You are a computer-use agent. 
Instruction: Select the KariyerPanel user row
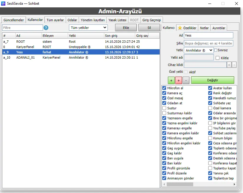tap(81, 47)
